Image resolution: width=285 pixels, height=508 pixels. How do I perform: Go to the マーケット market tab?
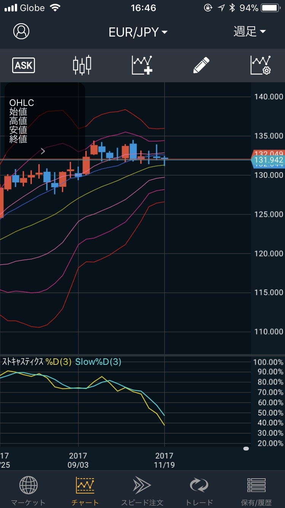click(x=28, y=491)
